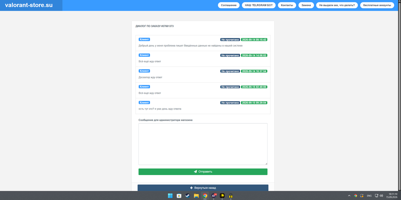Open the ENG language switcher
The image size is (401, 200).
369,196
